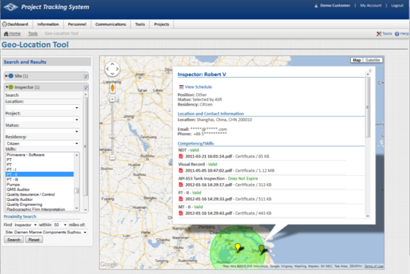Open the Projects menu
The height and width of the screenshot is (274, 410).
161,24
